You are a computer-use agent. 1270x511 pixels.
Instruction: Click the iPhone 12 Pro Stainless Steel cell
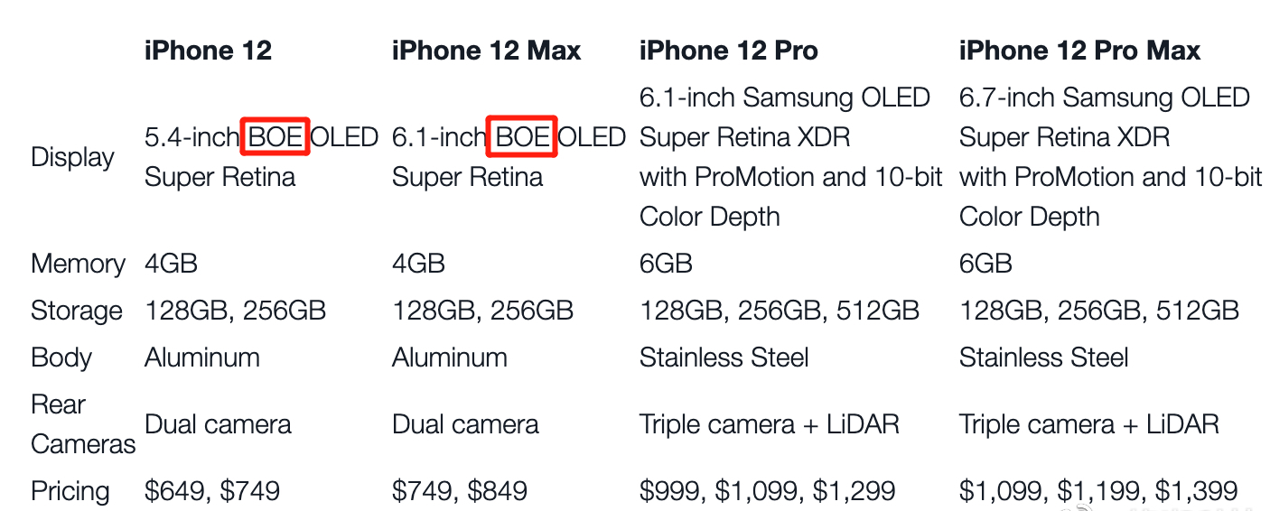[x=724, y=358]
